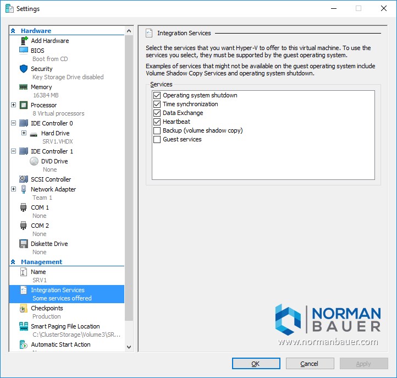Collapse the Hardware section

(13, 31)
